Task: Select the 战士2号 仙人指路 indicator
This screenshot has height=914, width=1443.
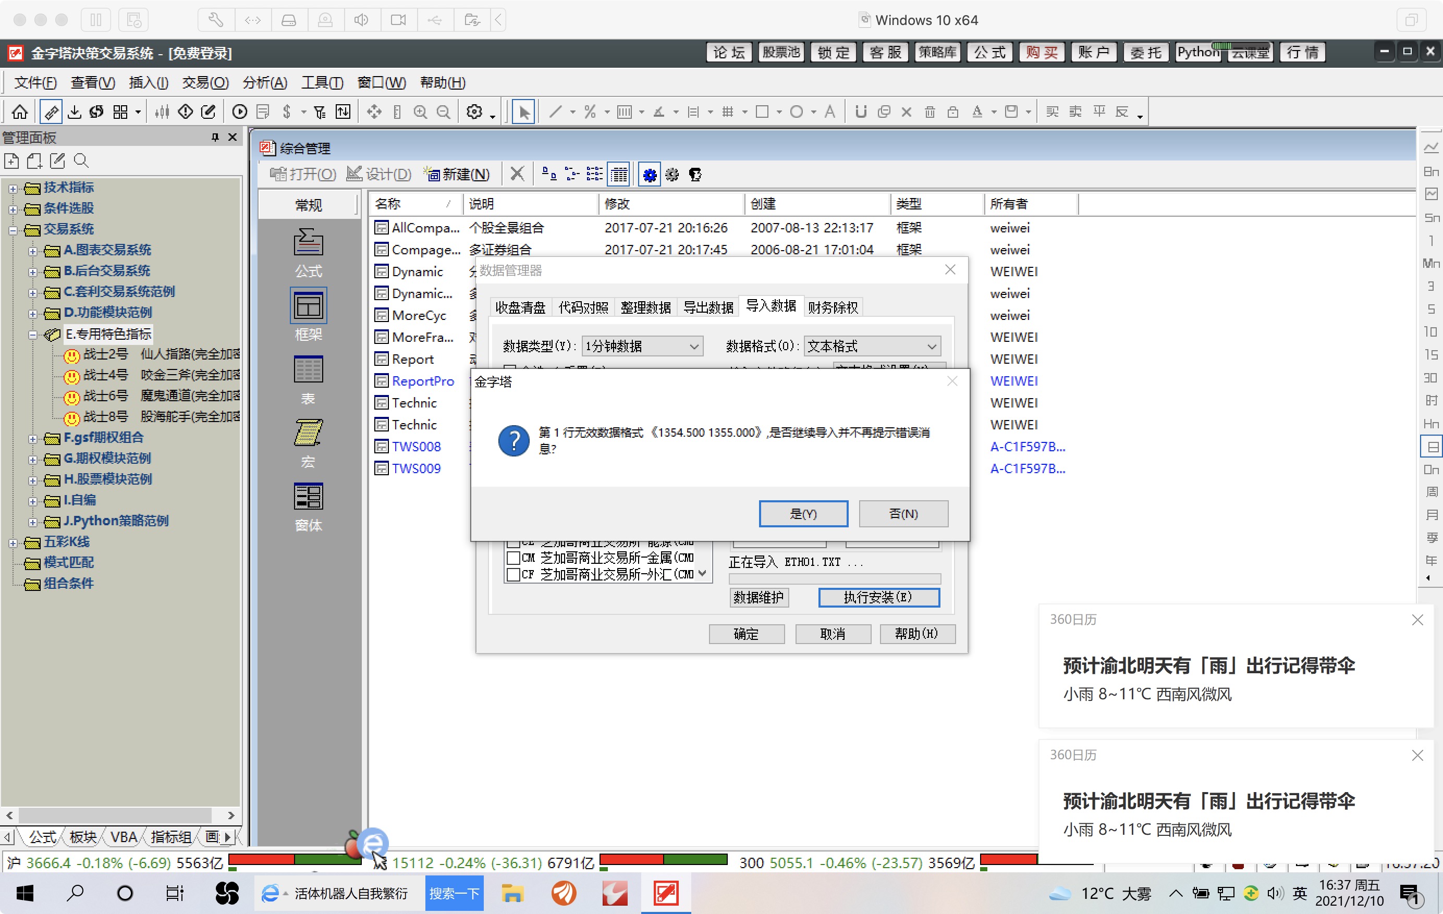Action: point(162,354)
